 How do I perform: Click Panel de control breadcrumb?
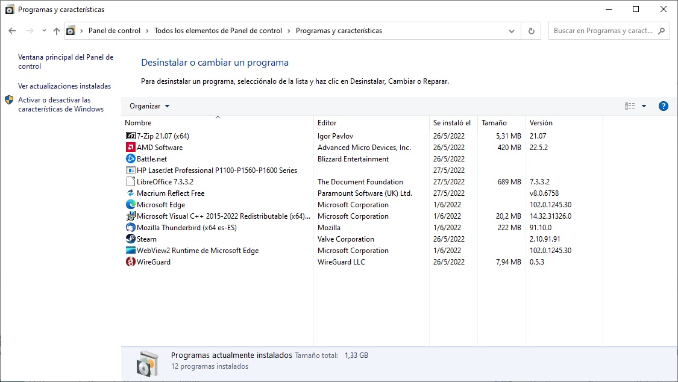coord(114,31)
